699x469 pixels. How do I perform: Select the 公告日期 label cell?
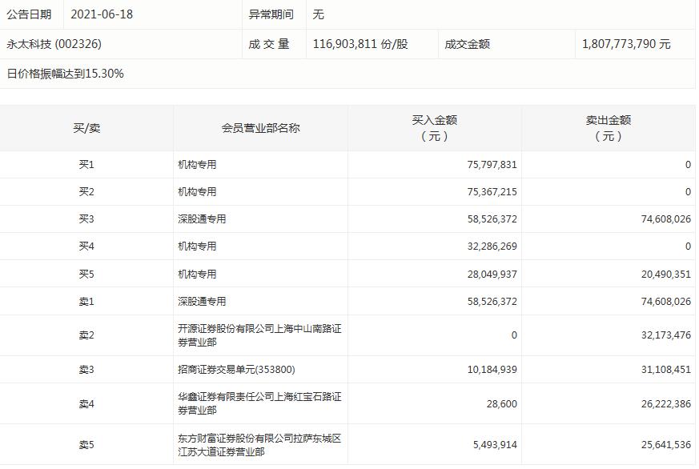click(29, 14)
